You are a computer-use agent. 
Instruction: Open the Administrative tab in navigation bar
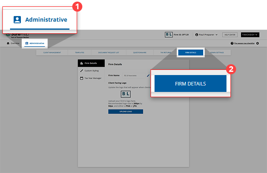tap(35, 43)
